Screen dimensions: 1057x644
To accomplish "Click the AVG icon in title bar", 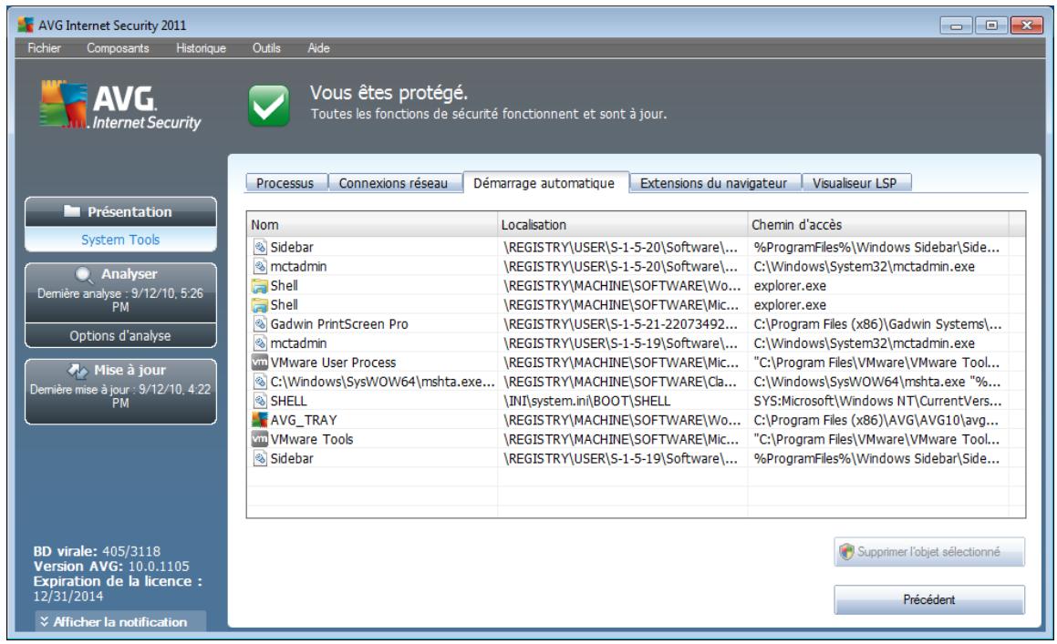I will coord(26,25).
